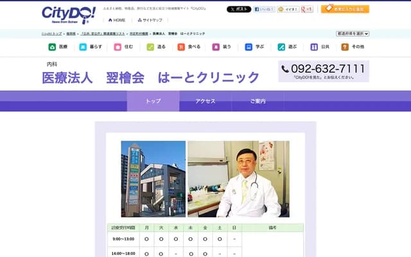
Task: Click the 診療受付時間 header cell
Action: click(123, 227)
